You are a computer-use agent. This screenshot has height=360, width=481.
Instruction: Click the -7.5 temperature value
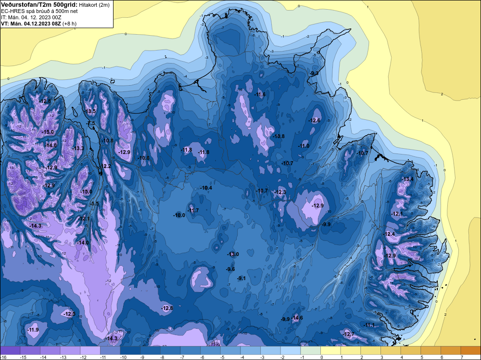coord(91,123)
